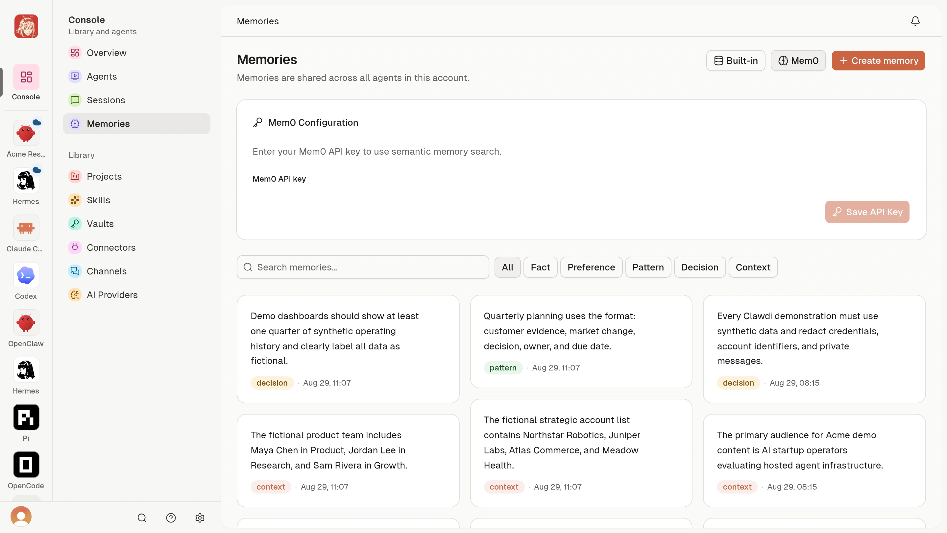Open the user profile avatar at bottom
Screen dimensions: 947x533
pos(21,517)
